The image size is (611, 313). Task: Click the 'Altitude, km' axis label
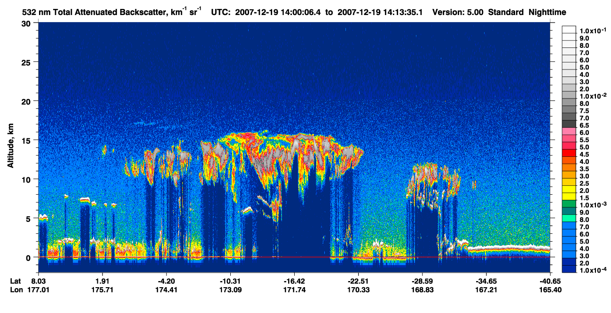(10, 146)
